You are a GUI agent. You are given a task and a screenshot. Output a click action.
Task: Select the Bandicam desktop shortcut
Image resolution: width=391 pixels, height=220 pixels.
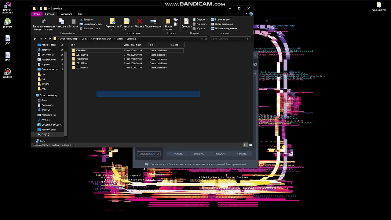pos(7,73)
